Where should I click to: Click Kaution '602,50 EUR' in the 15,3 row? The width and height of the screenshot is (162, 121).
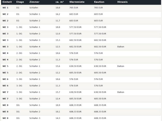coord(100,40)
